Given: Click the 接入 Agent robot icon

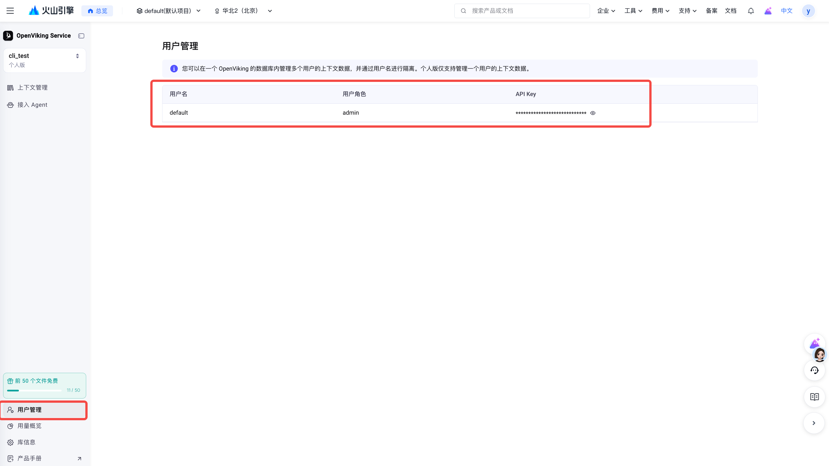Looking at the screenshot, I should (10, 105).
